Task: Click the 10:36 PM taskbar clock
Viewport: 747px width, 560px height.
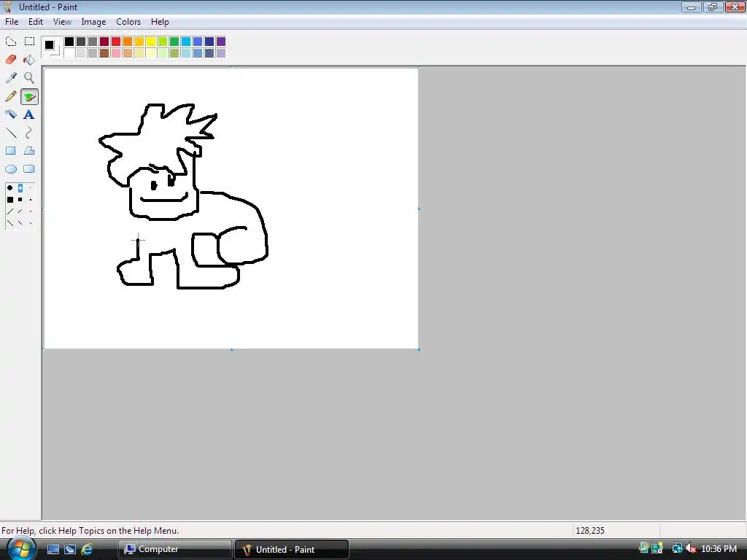Action: point(719,549)
